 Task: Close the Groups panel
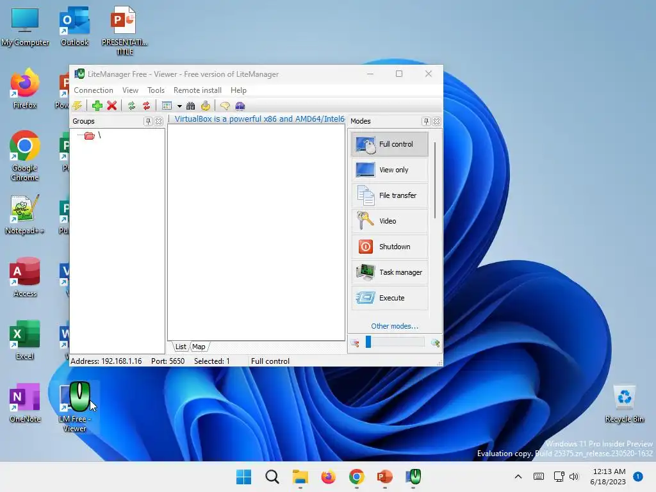pos(159,121)
